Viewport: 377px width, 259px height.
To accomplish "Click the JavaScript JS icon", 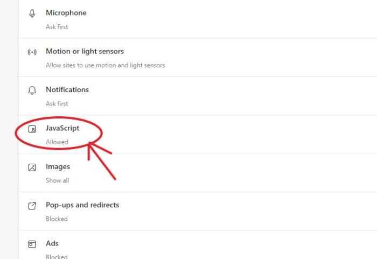I will click(x=32, y=129).
